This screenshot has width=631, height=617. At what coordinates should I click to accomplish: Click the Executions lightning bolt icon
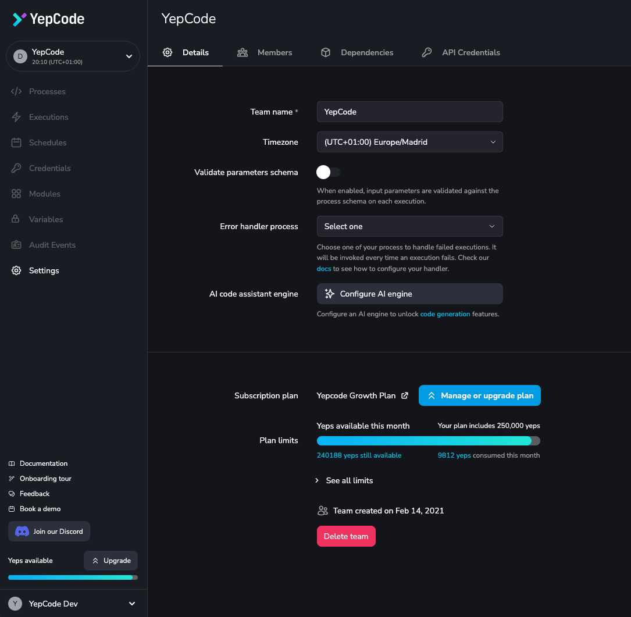click(16, 117)
